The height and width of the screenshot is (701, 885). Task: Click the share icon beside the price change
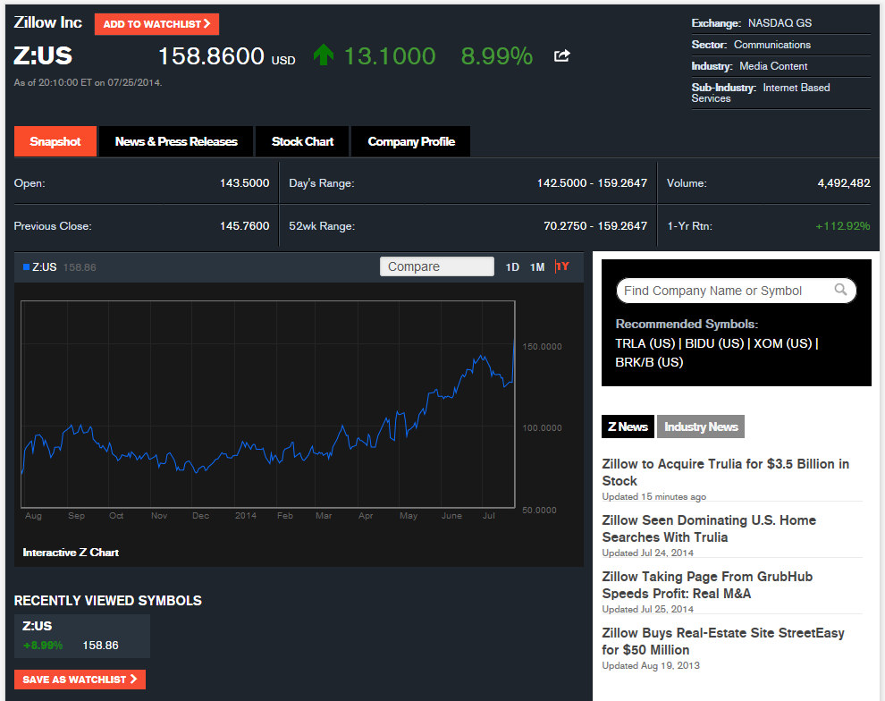(x=562, y=55)
